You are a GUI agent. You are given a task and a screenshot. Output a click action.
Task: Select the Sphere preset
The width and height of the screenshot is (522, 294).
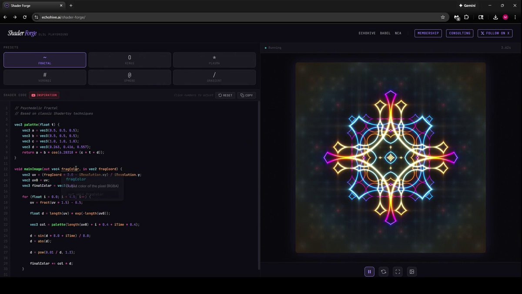130,77
